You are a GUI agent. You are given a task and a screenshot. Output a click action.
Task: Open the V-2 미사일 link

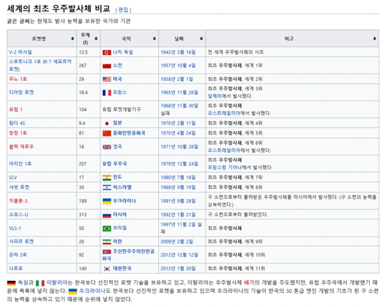point(21,52)
